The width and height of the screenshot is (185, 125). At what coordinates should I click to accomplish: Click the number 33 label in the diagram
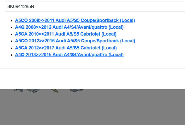[15, 90]
